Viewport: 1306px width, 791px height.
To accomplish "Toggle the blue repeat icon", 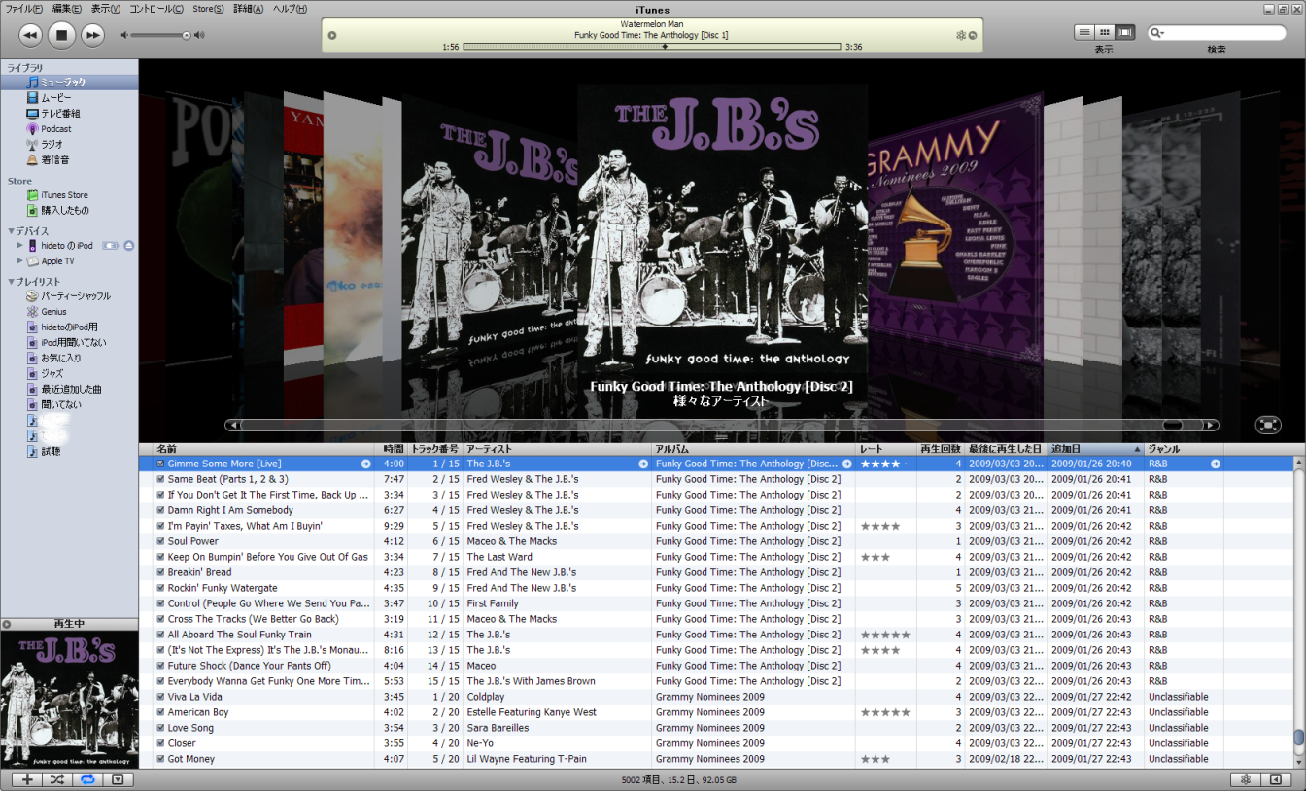I will click(86, 779).
